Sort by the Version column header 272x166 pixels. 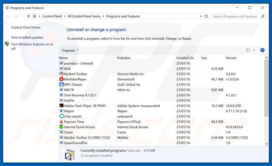pyautogui.click(x=231, y=58)
